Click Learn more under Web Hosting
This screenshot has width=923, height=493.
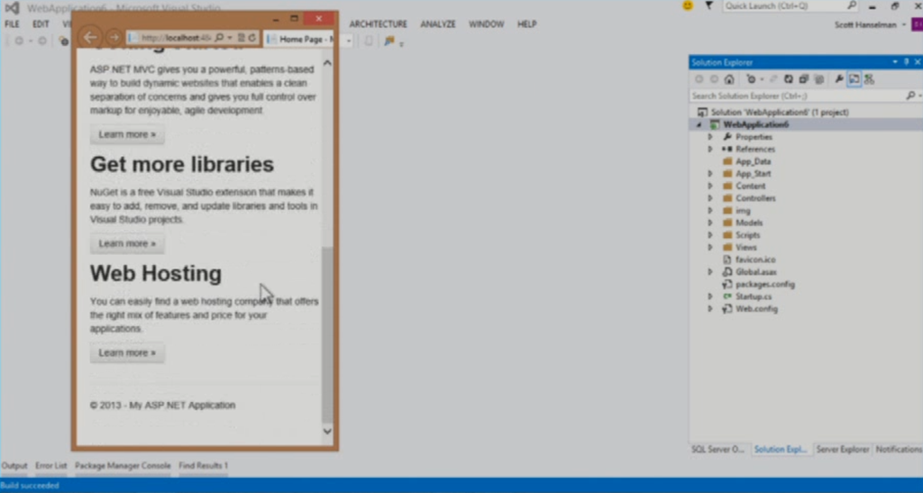(127, 353)
